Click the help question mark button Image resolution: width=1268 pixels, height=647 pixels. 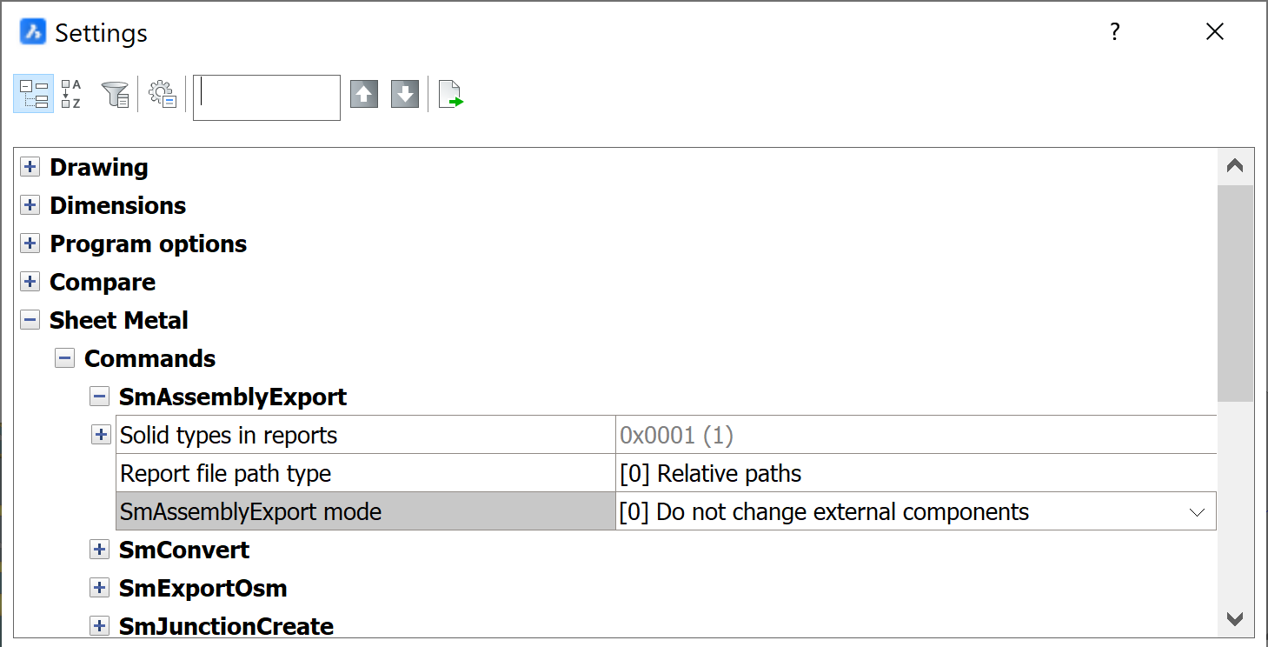[1115, 32]
